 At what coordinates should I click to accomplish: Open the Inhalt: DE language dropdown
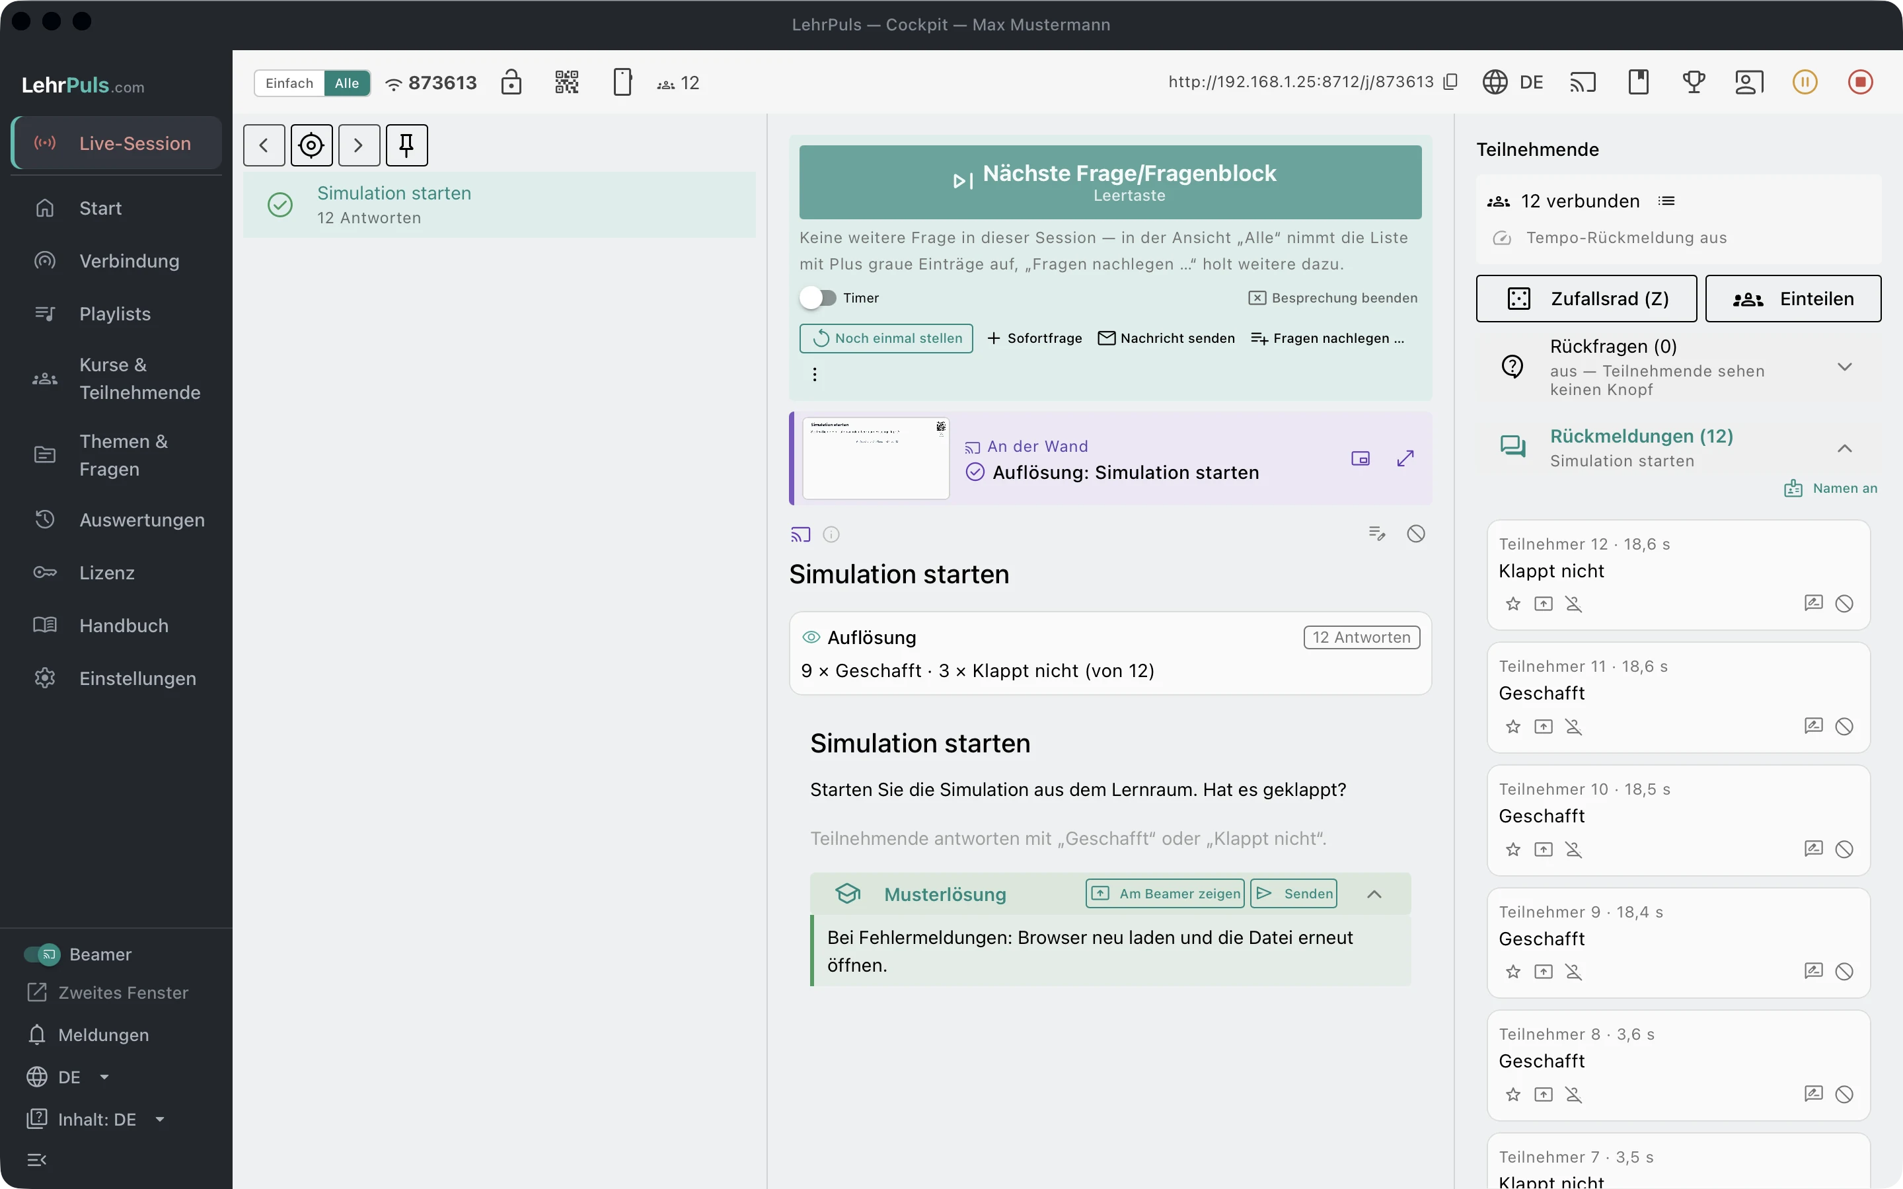point(96,1119)
